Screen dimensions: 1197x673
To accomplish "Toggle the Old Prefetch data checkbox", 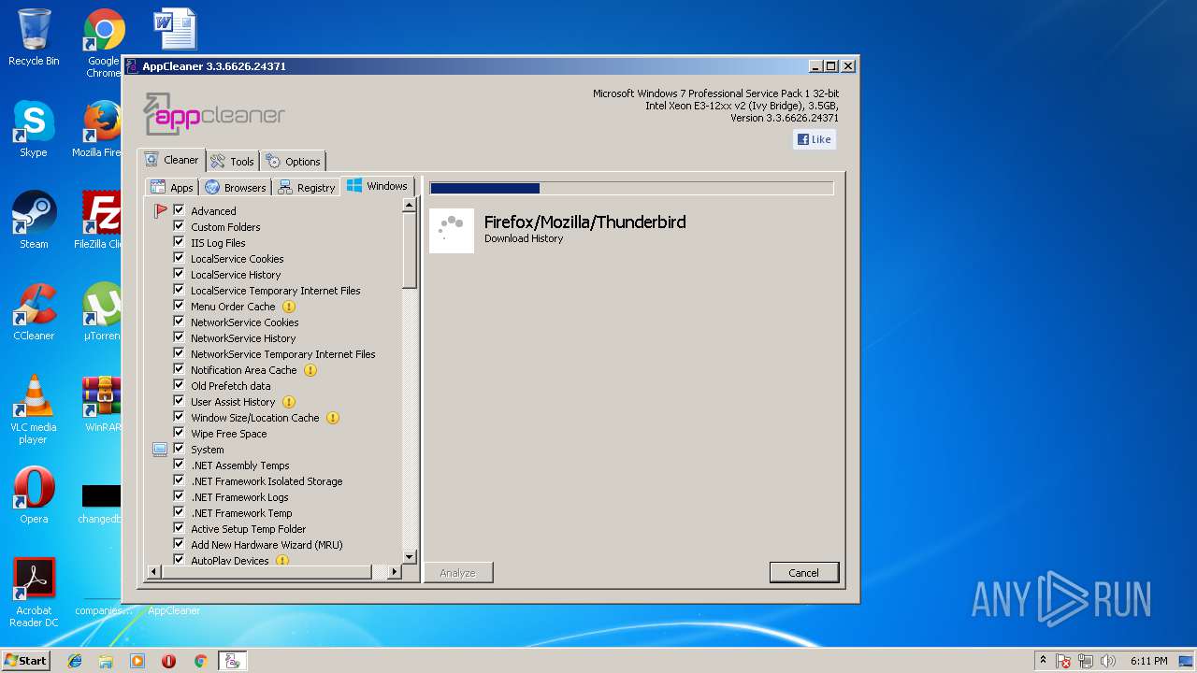I will coord(179,385).
